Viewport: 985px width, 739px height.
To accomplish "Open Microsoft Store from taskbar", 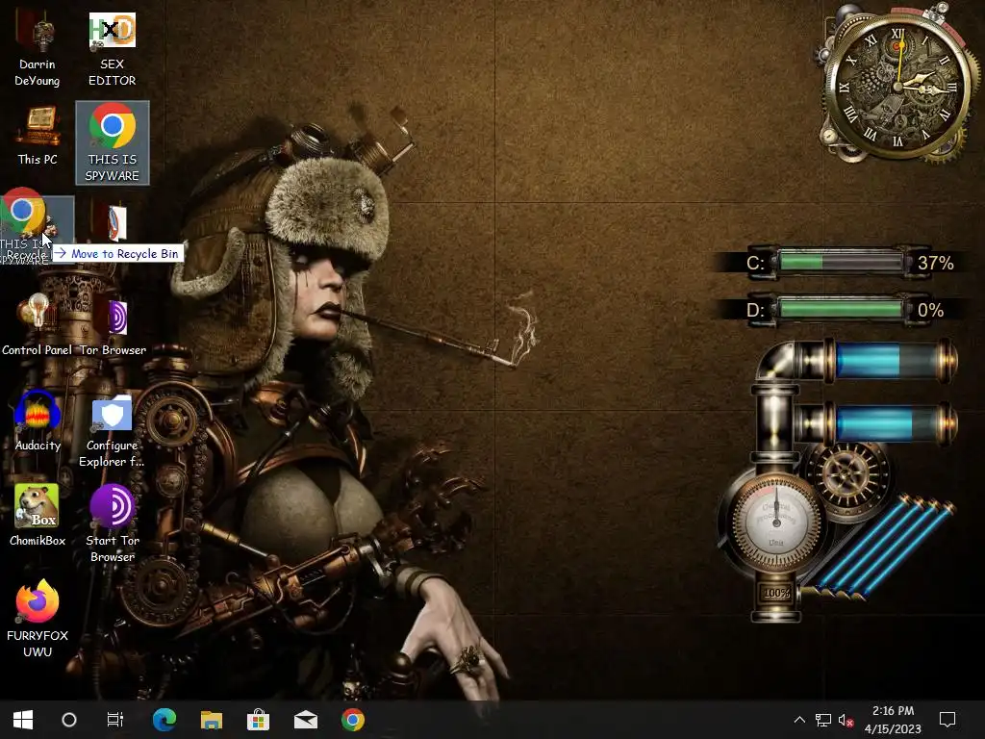I will pos(258,720).
